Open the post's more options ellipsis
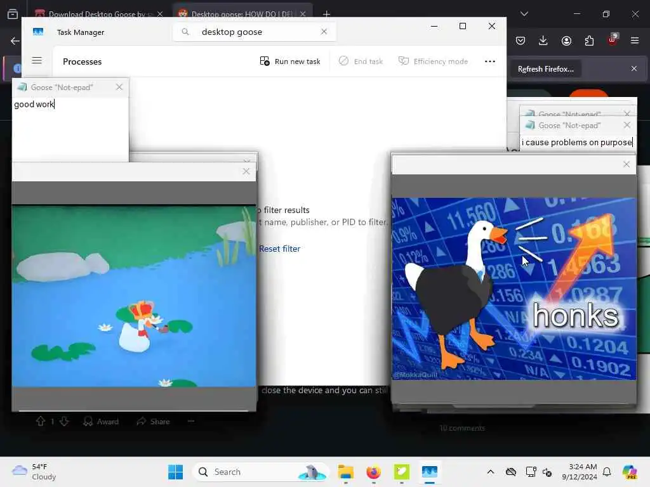 tap(191, 421)
